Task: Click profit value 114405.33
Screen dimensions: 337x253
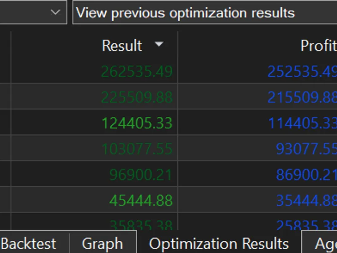Action: pos(302,123)
